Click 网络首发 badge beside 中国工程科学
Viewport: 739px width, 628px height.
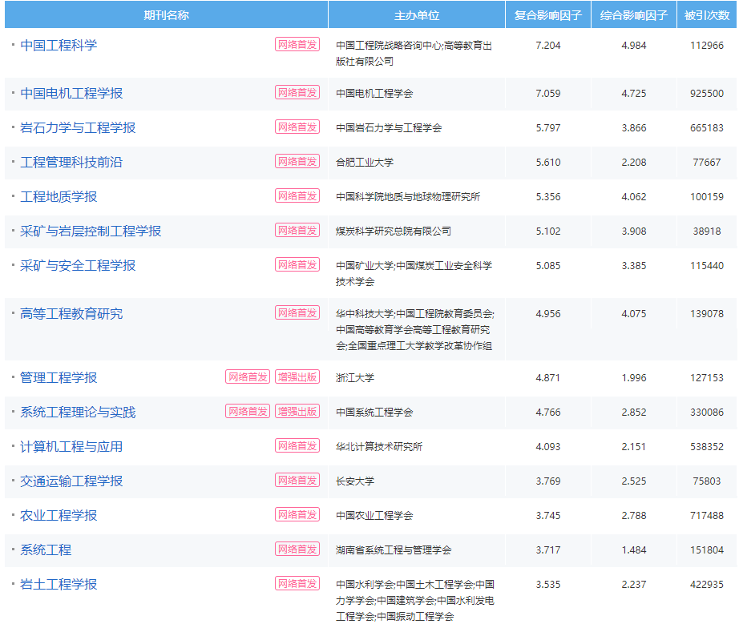coord(297,45)
